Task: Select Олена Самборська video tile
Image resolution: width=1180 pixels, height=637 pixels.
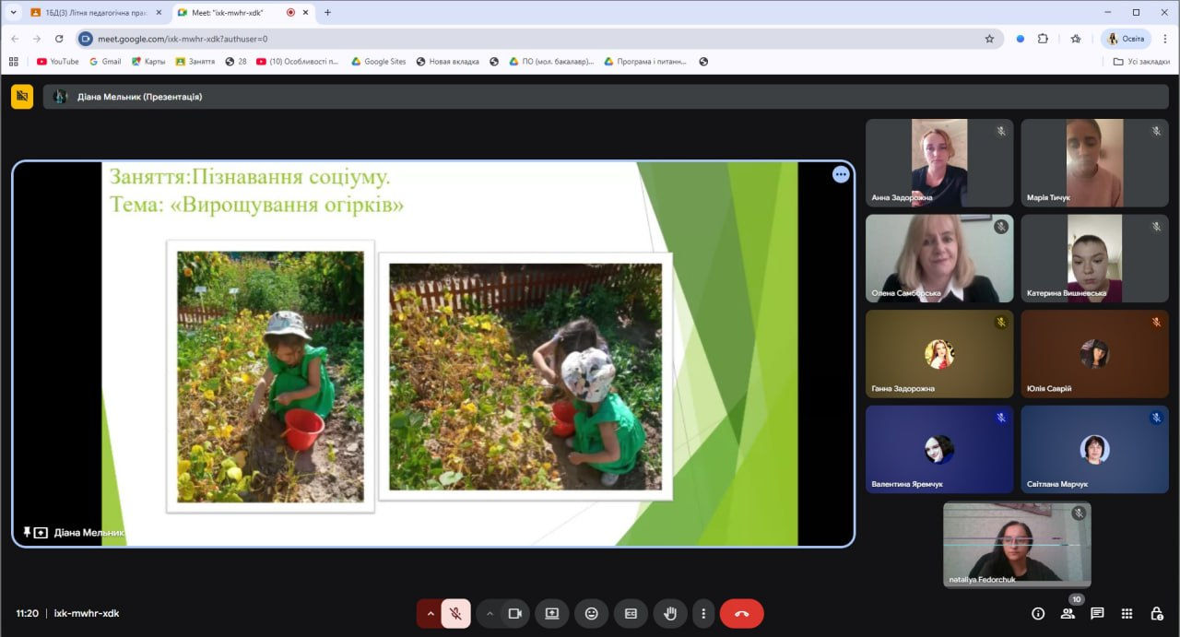Action: [x=939, y=259]
